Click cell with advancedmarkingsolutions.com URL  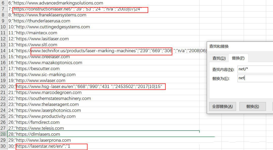tap(104, 3)
